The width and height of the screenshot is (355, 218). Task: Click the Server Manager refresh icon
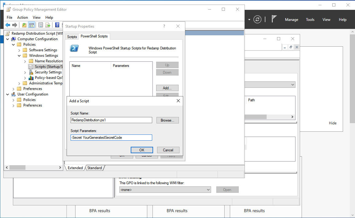(x=258, y=19)
